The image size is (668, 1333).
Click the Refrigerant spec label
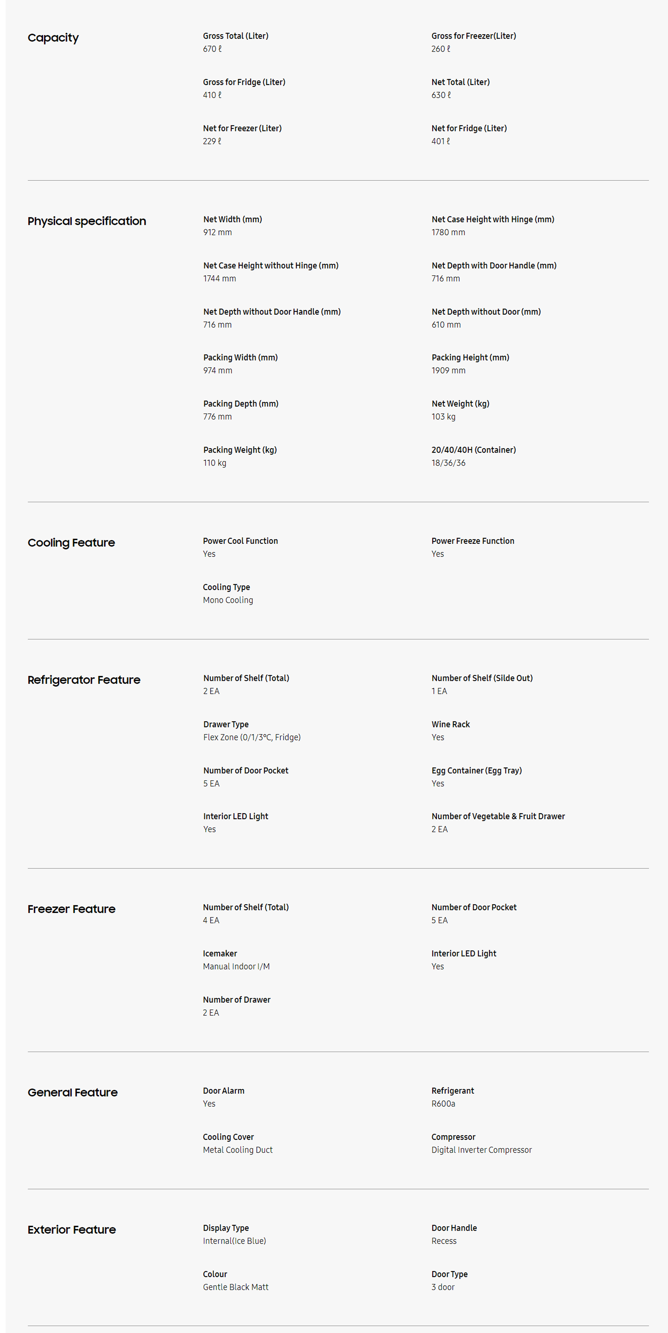(452, 1090)
